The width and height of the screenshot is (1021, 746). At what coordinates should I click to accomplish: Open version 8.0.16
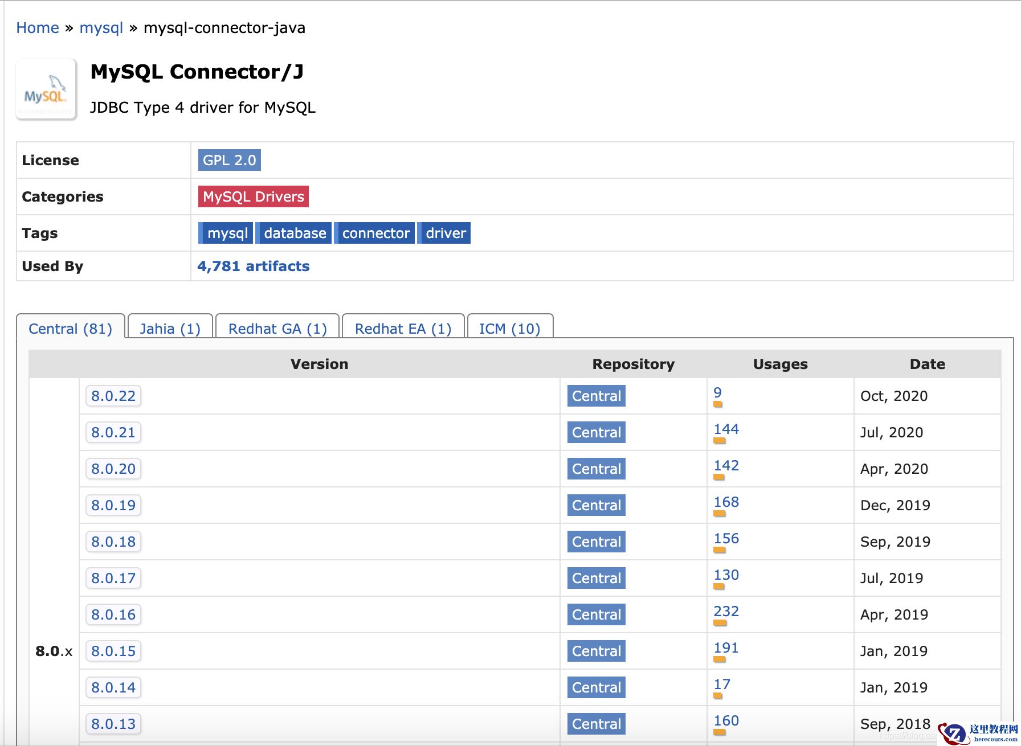click(x=113, y=614)
